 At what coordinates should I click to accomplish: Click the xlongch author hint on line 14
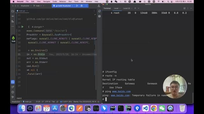pyautogui.click(x=38, y=27)
